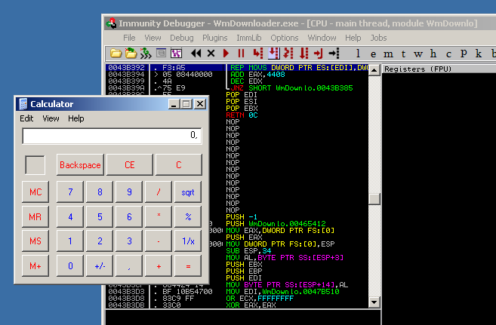This screenshot has width=496, height=325.
Task: Click the Backspace button in Calculator
Action: 80,164
